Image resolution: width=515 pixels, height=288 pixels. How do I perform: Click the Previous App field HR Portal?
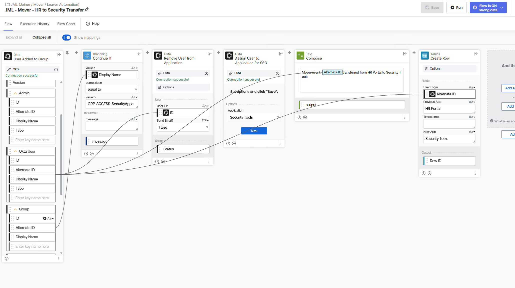[x=449, y=109]
